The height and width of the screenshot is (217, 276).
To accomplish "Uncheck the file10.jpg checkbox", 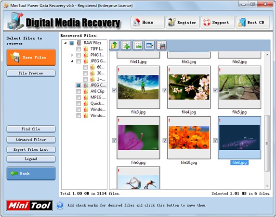I will click(165, 141).
